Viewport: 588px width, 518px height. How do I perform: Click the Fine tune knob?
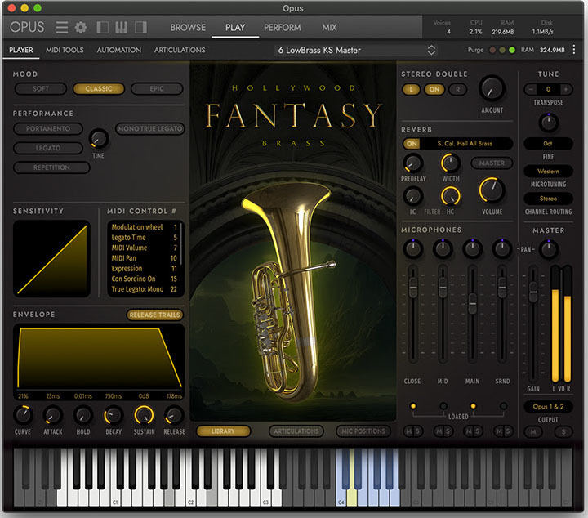point(548,123)
